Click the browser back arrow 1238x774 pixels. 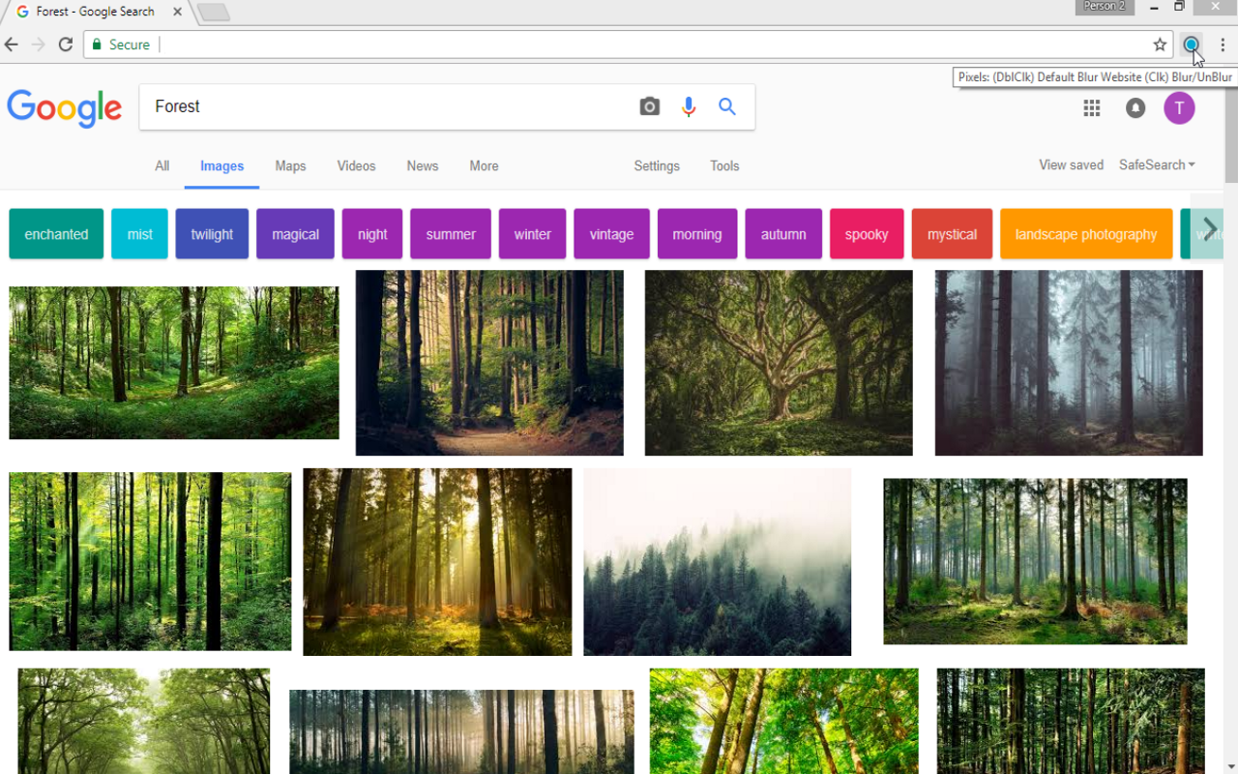click(12, 45)
